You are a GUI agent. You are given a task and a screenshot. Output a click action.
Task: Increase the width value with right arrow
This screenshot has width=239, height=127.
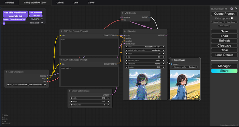pos(108,98)
